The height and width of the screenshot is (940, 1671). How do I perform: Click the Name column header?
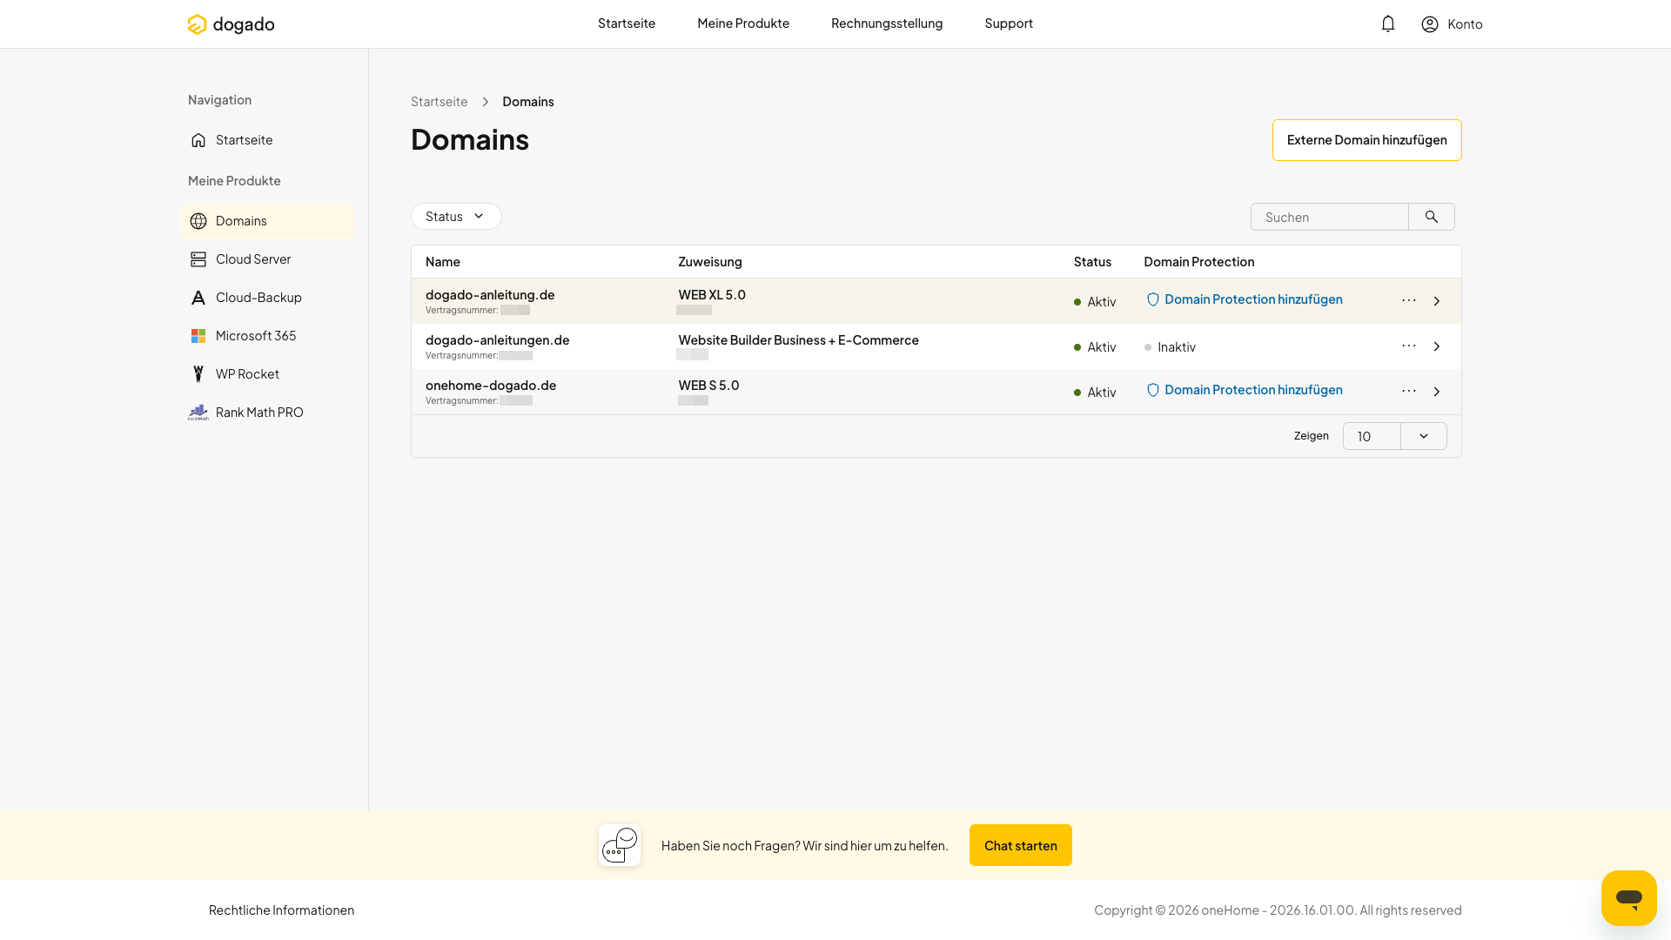pyautogui.click(x=443, y=262)
